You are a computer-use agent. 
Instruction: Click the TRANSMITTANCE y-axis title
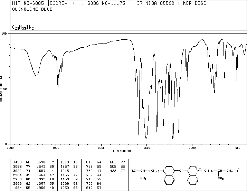pyautogui.click(x=1, y=89)
